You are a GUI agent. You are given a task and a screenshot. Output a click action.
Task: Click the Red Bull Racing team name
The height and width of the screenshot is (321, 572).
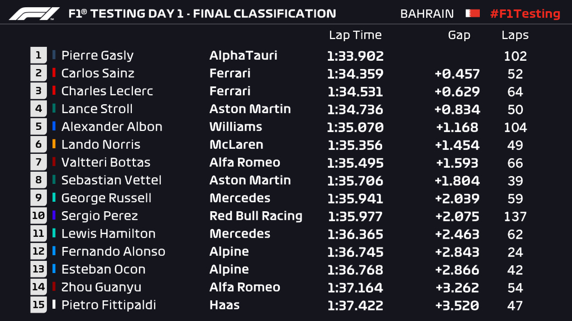pyautogui.click(x=256, y=216)
